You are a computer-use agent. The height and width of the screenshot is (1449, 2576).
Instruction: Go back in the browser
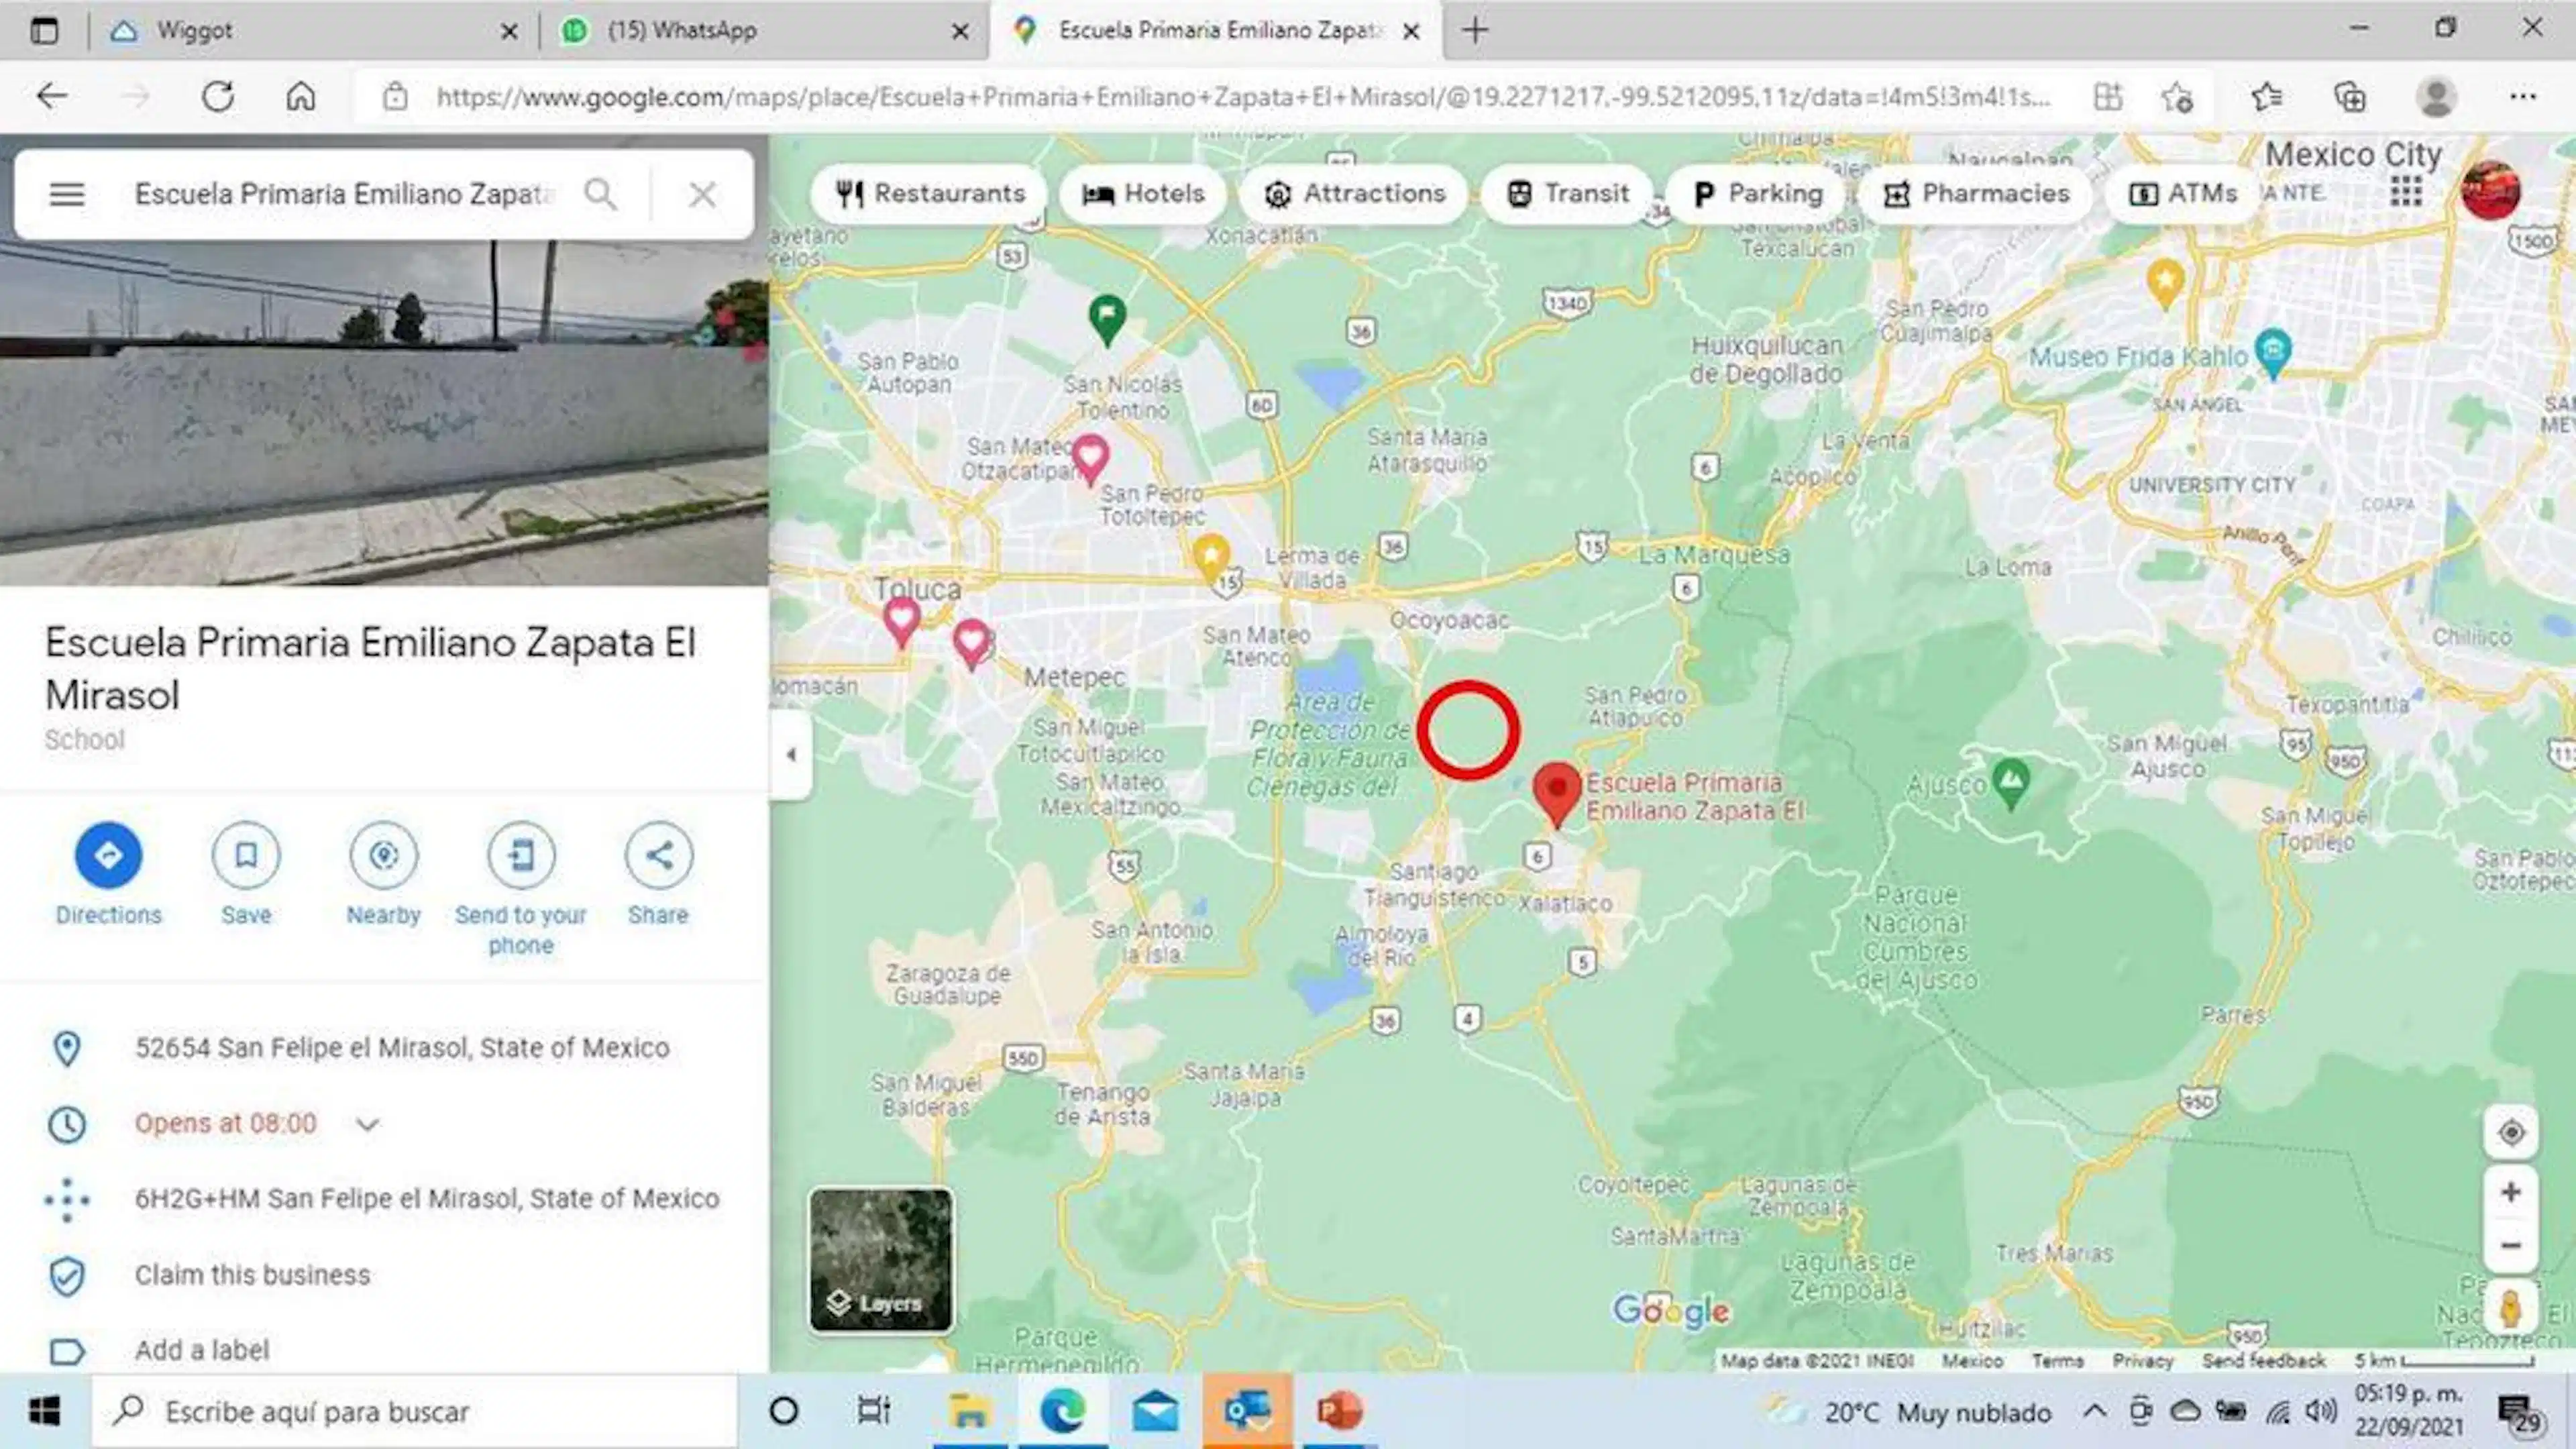pyautogui.click(x=52, y=97)
